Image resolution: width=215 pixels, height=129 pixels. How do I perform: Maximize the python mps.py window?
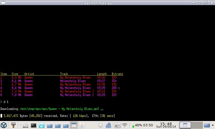pos(205,3)
